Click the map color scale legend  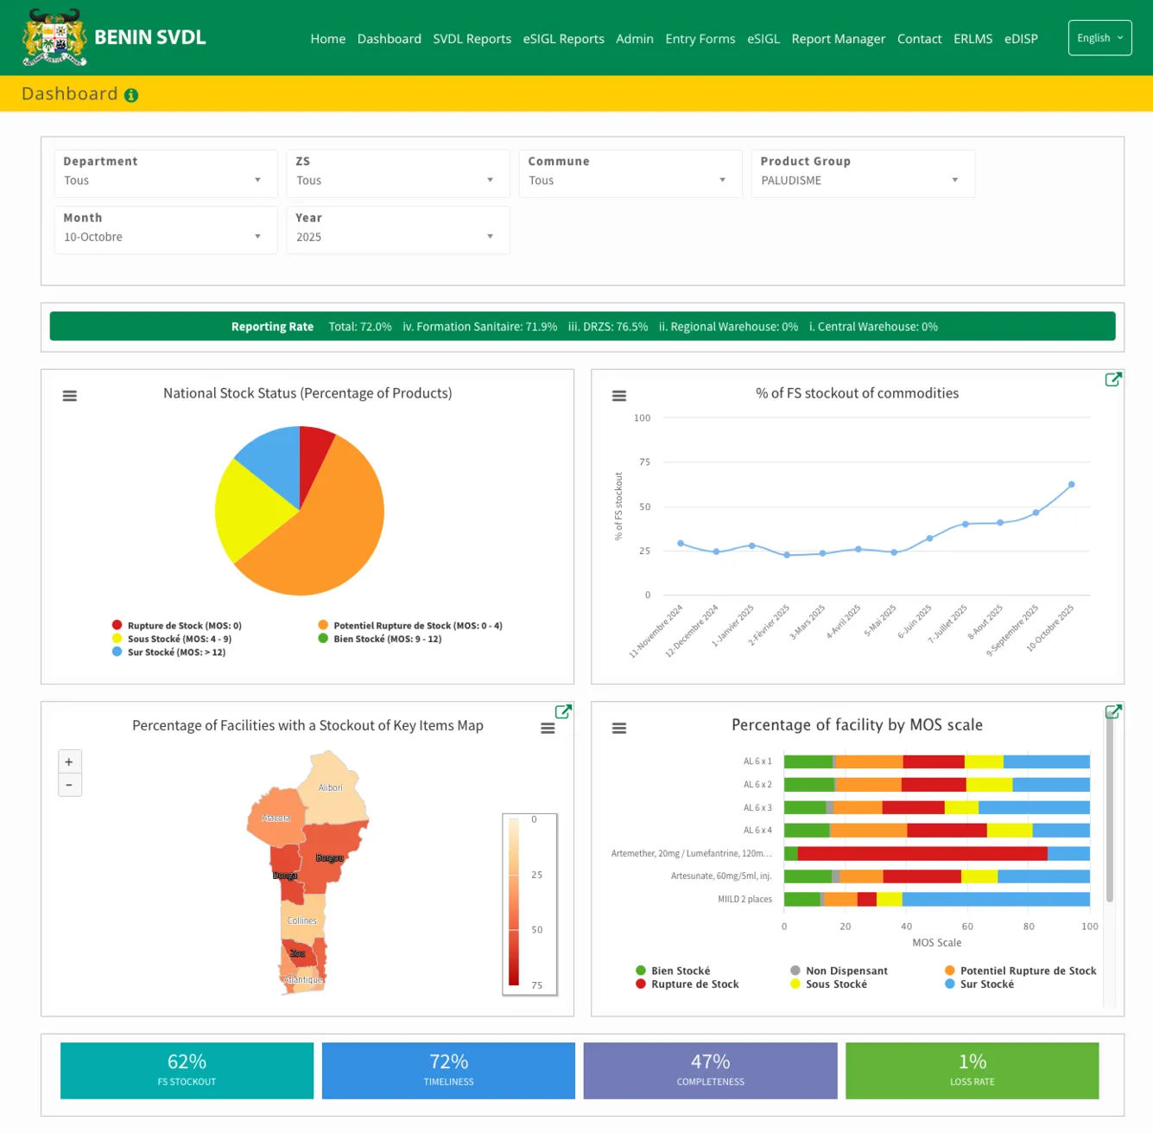click(529, 903)
